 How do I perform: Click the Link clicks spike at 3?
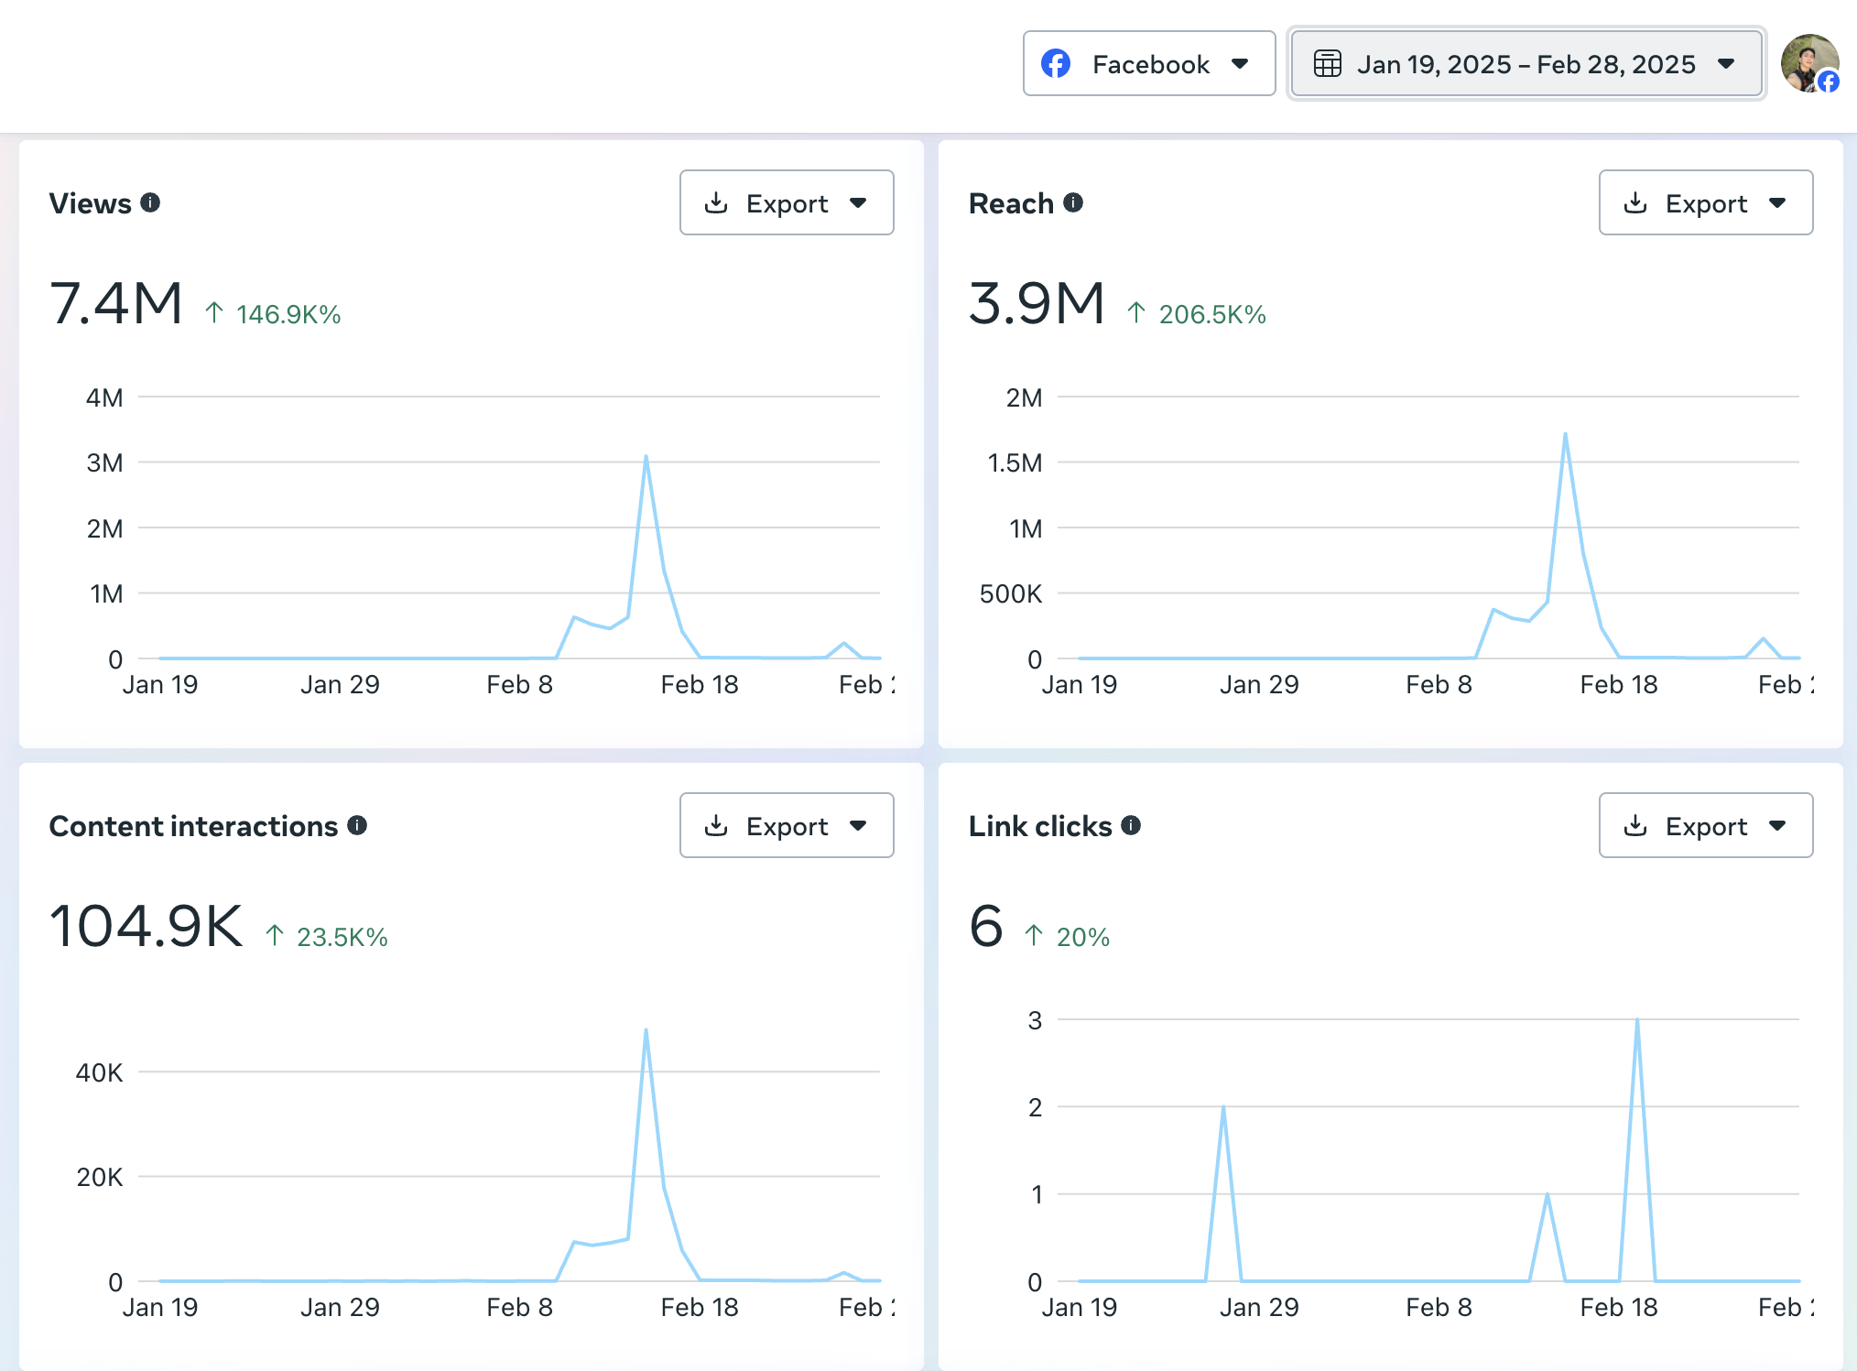[1636, 1019]
